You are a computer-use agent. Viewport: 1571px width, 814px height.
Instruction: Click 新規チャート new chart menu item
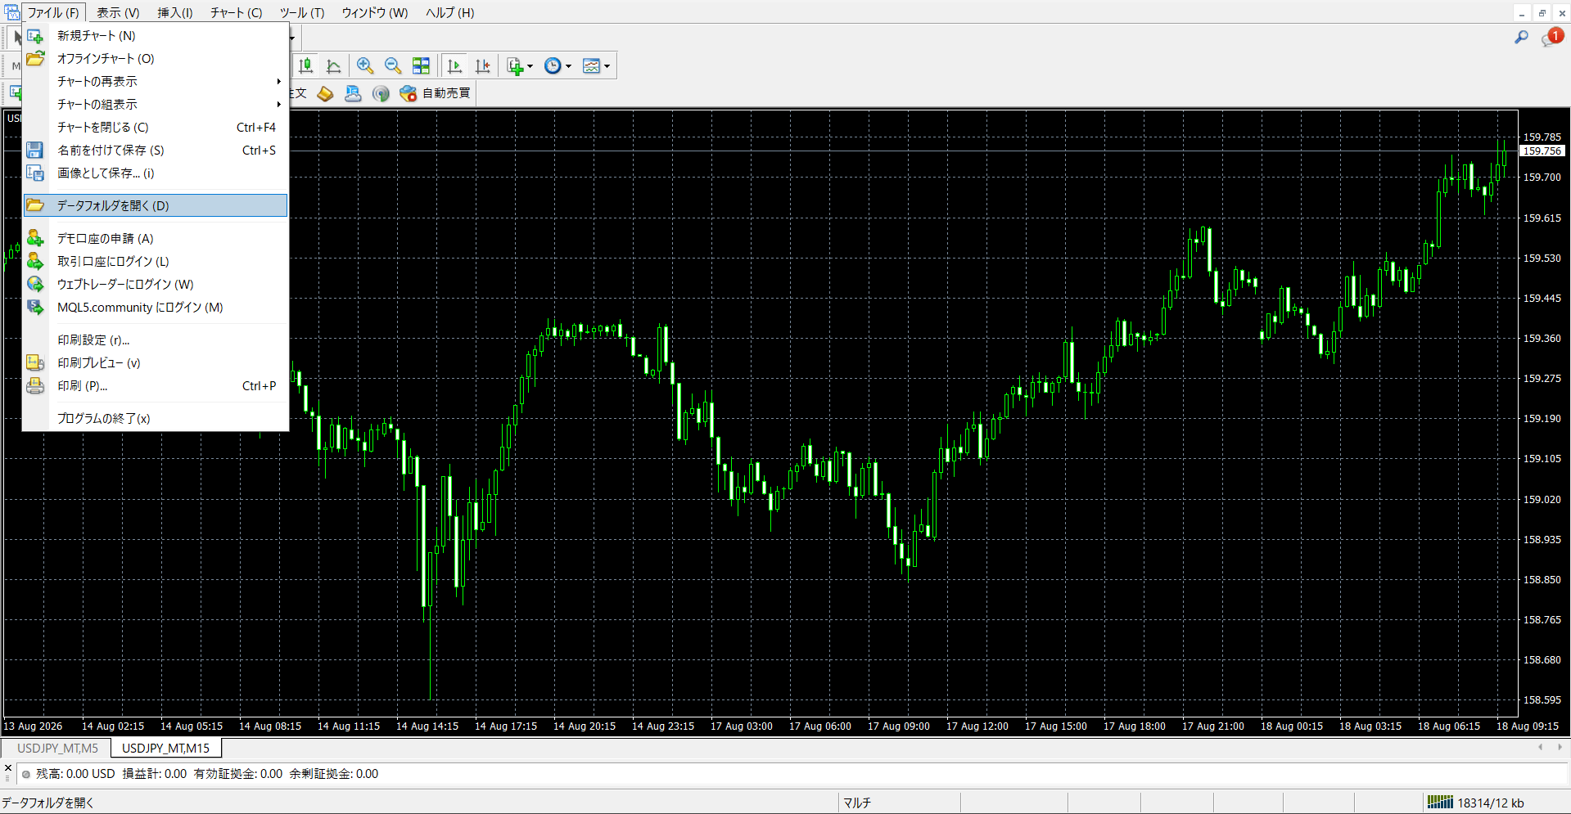(x=156, y=36)
